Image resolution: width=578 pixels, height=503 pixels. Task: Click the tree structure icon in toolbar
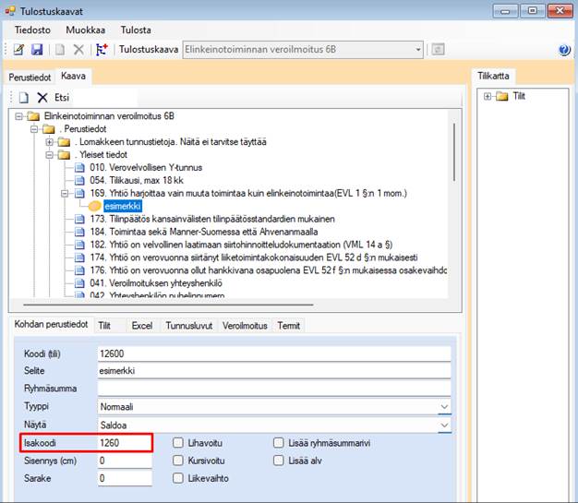click(101, 49)
